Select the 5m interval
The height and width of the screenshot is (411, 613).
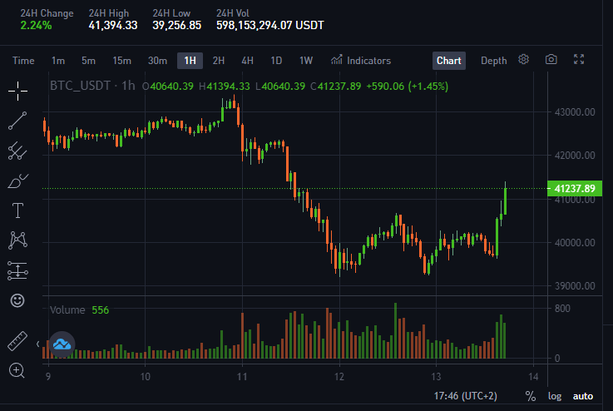click(88, 61)
